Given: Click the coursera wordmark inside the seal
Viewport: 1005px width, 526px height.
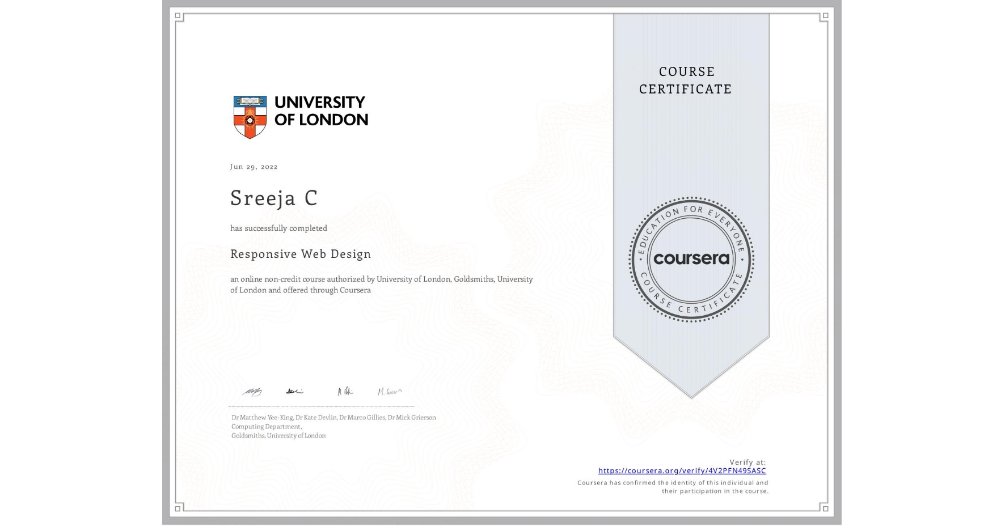Looking at the screenshot, I should pyautogui.click(x=691, y=259).
